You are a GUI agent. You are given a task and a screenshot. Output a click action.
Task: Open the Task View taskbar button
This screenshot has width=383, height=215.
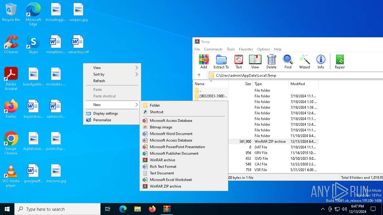coord(108,209)
